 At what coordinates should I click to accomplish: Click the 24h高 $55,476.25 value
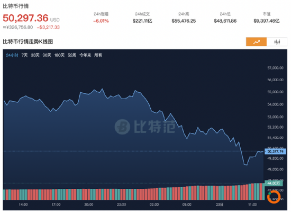[184, 21]
